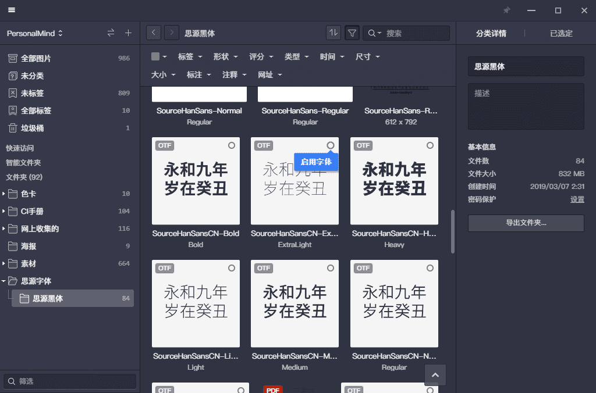Screen dimensions: 596x393
Task: Open the 标签 filter dropdown
Action: [190, 56]
